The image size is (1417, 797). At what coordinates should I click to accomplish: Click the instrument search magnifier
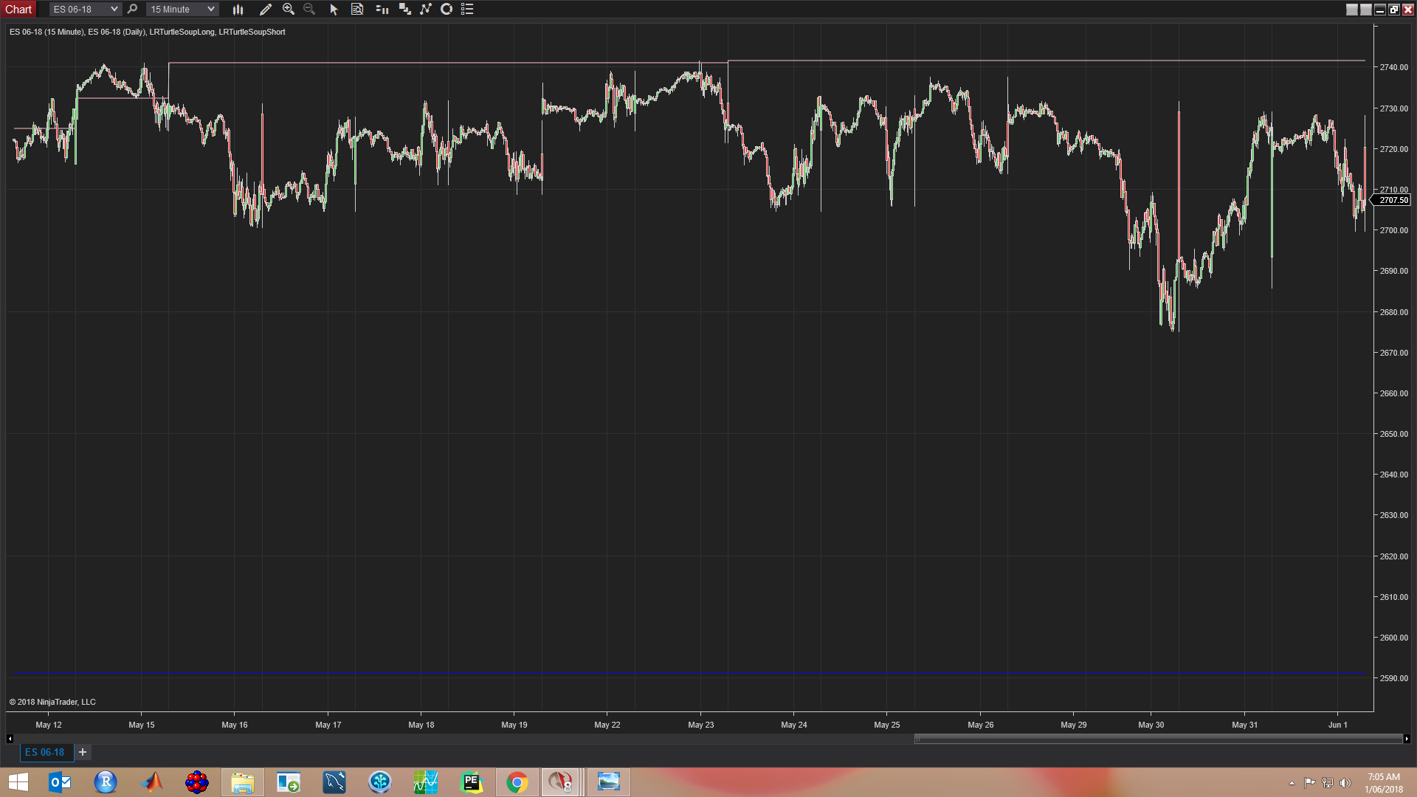pos(133,10)
